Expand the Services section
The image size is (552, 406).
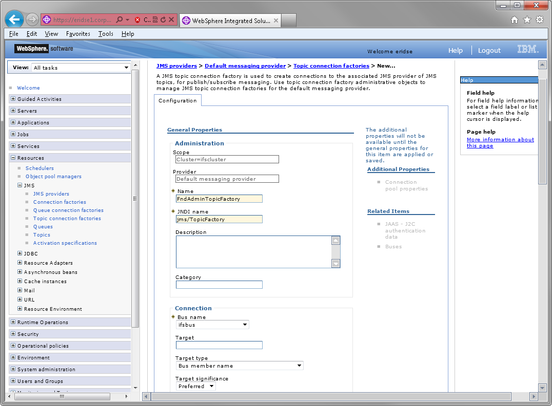(x=13, y=146)
